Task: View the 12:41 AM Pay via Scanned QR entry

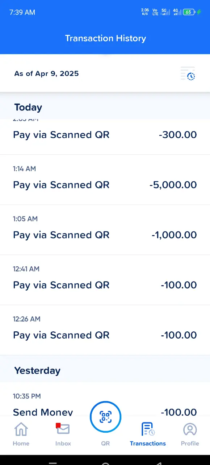Action: coord(105,280)
